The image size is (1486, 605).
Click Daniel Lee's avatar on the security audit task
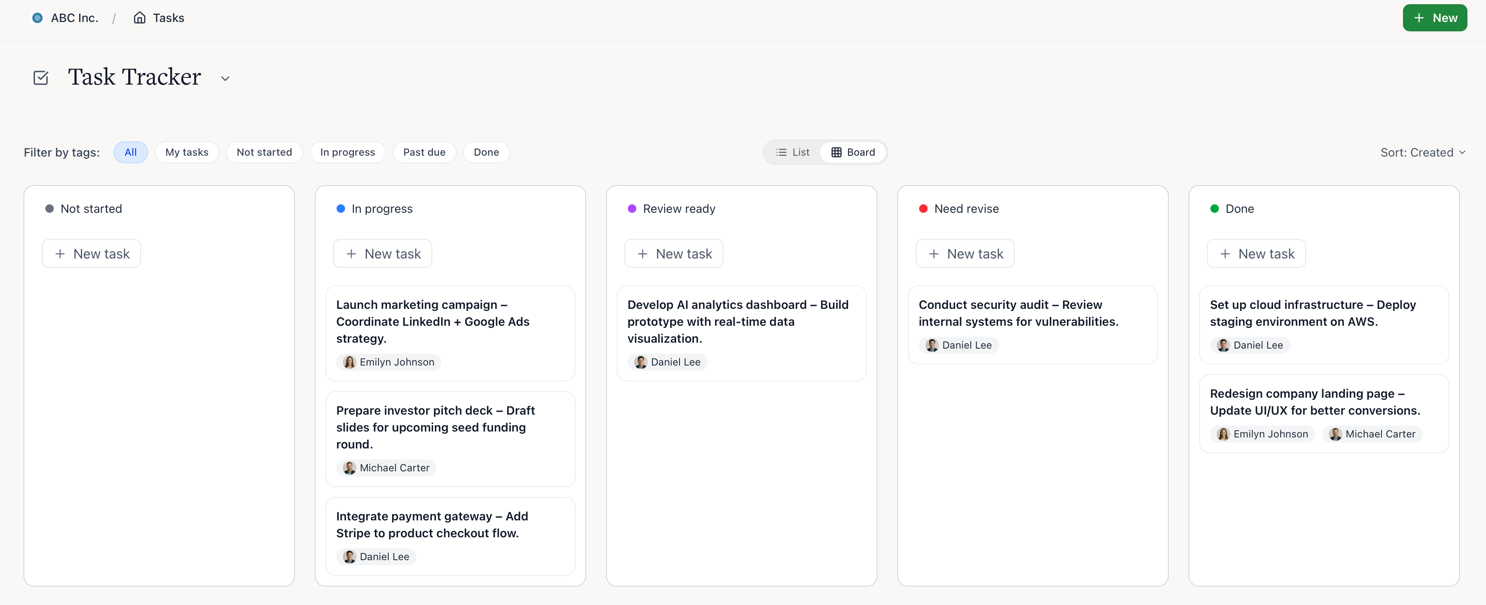(x=932, y=345)
